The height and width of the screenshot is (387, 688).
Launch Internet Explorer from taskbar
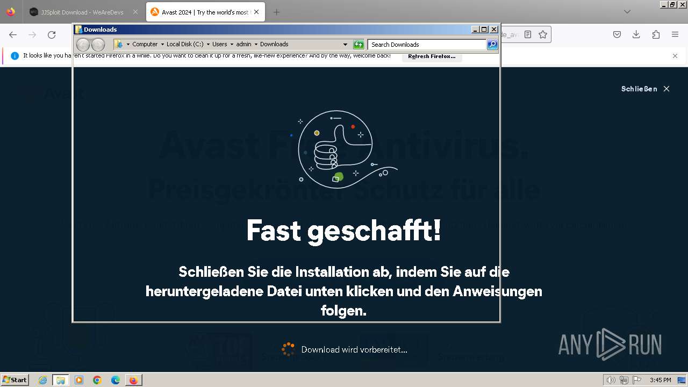click(42, 380)
